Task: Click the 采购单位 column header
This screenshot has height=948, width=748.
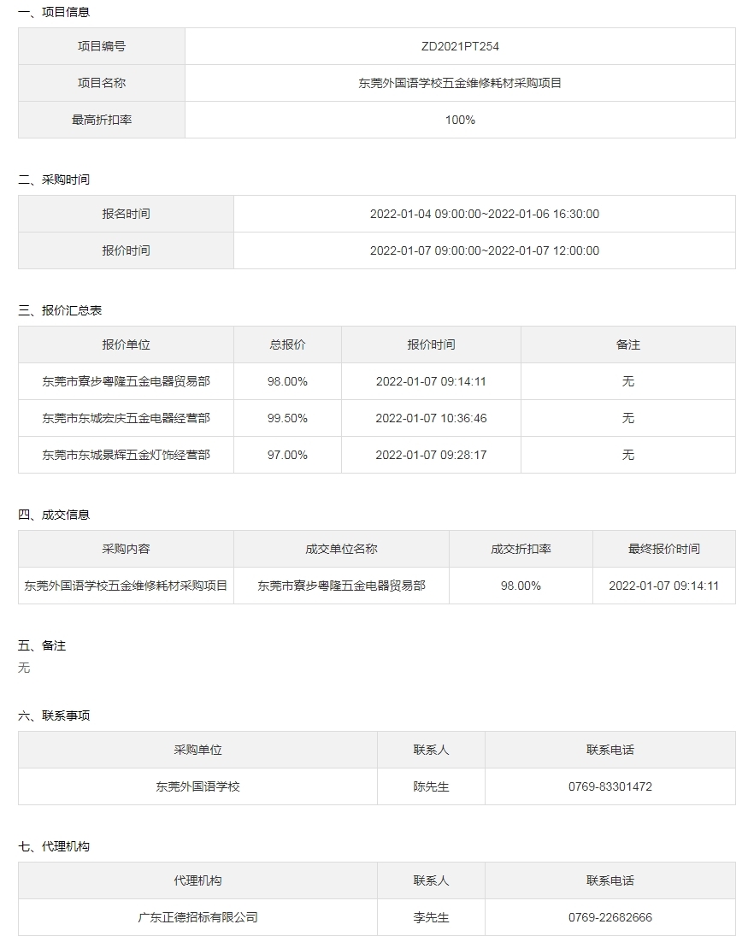Action: [197, 751]
